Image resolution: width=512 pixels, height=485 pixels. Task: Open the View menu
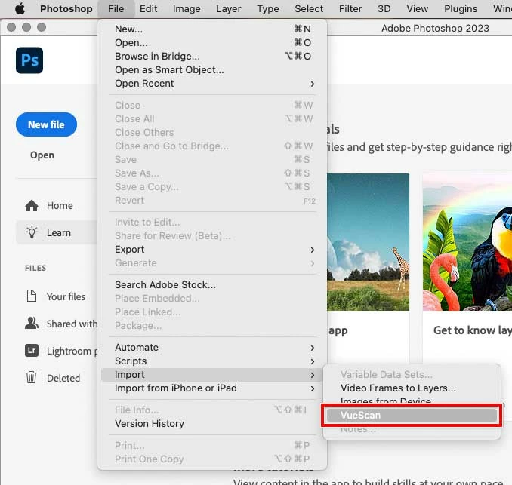pyautogui.click(x=418, y=9)
